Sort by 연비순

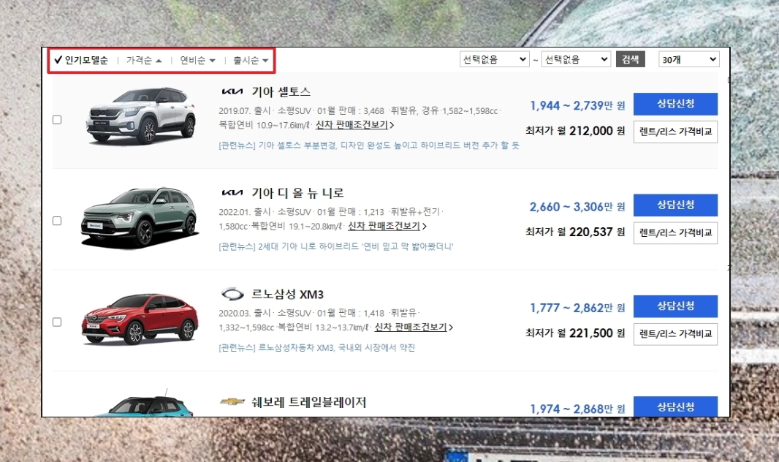(x=197, y=60)
